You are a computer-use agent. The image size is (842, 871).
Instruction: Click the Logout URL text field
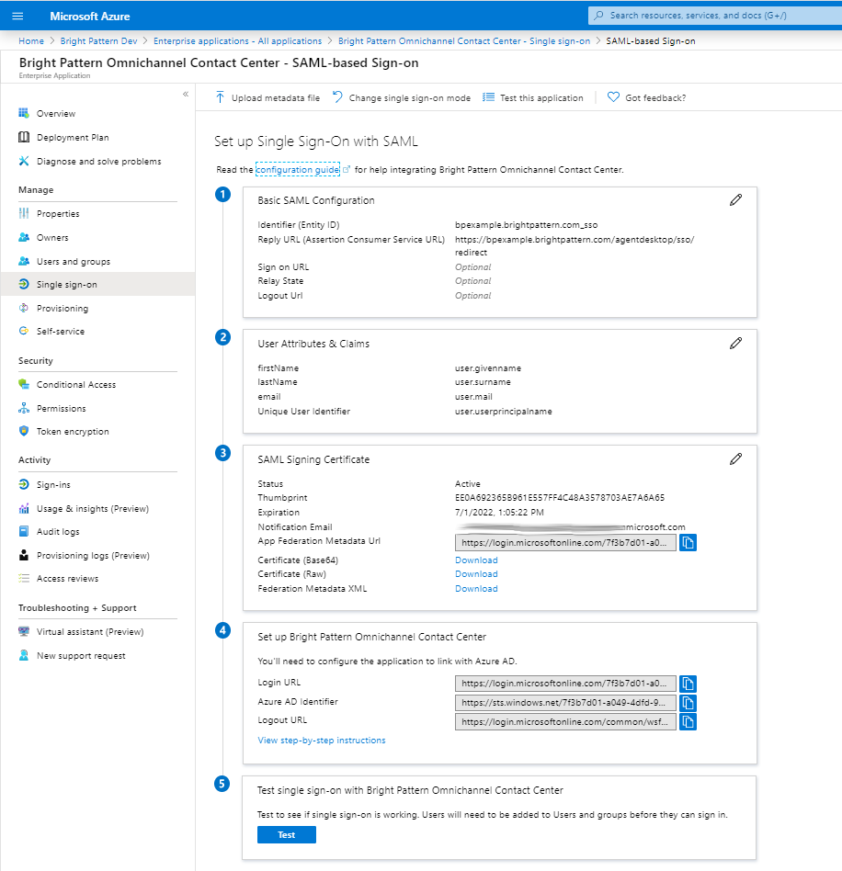point(565,721)
